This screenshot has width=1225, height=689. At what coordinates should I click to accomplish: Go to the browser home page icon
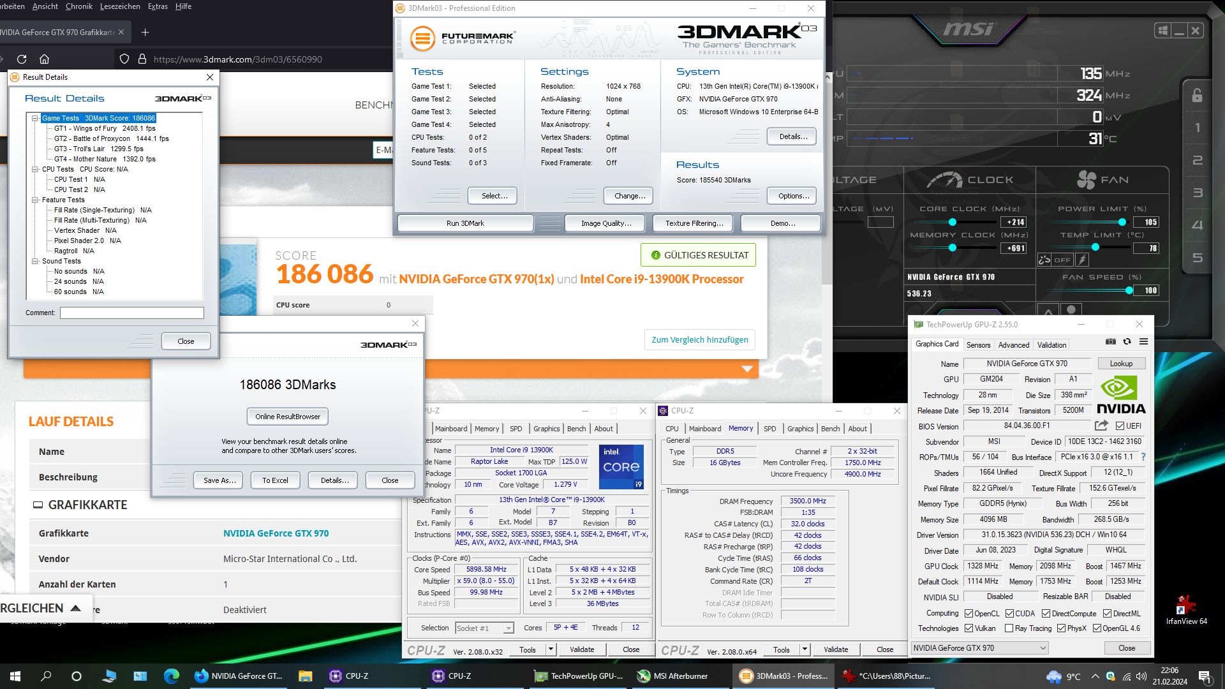(x=44, y=59)
